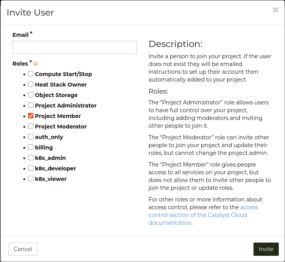Screen dimensions: 285x262
Task: Check the k8s_developer role
Action: (31, 168)
